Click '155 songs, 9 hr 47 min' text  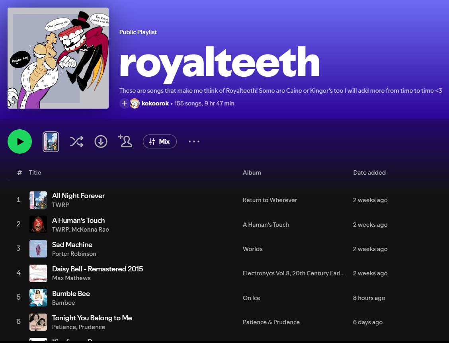click(204, 103)
